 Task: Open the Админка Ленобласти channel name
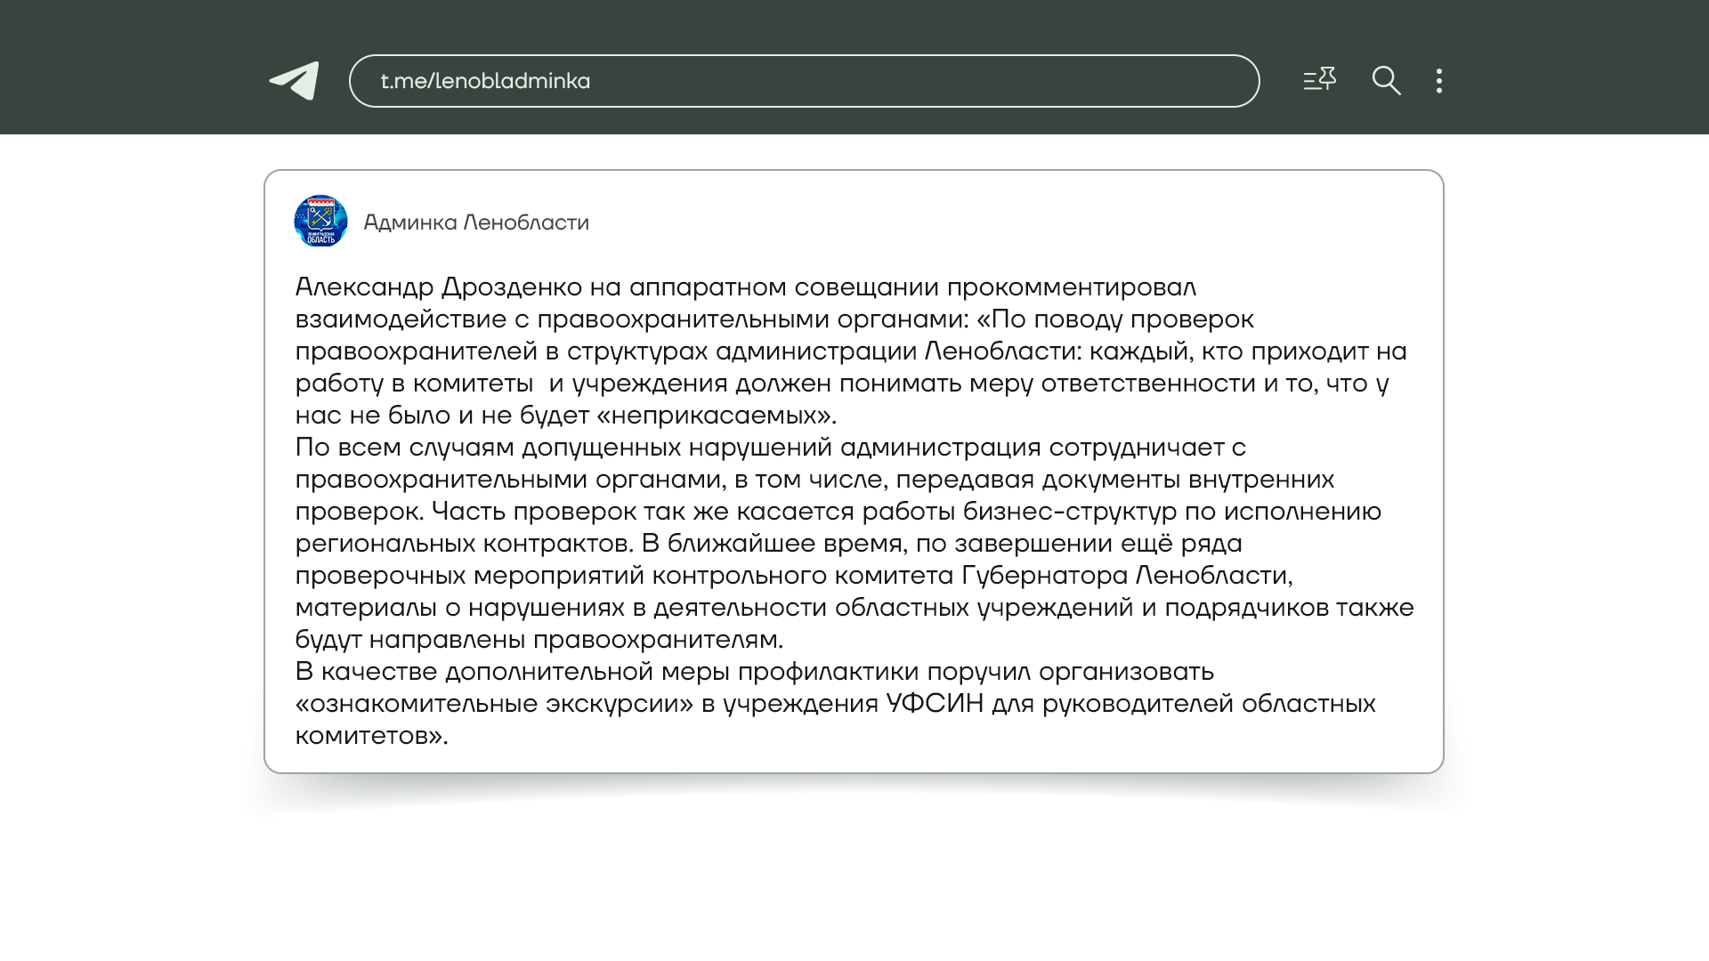coord(476,222)
